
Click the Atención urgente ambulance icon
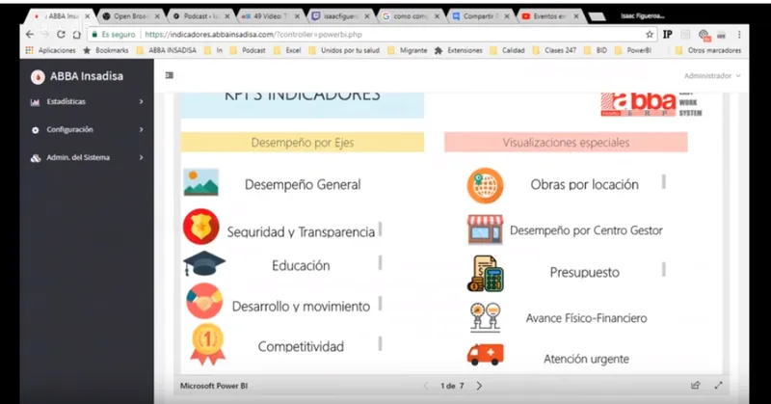tap(486, 354)
